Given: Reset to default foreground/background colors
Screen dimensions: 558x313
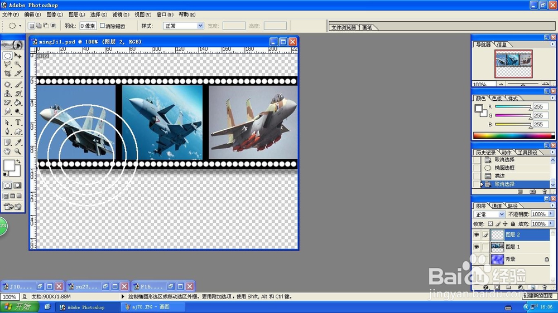Looking at the screenshot, I should click(5, 174).
